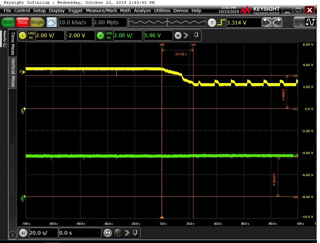Open the Utilities menu
This screenshot has height=243, width=320.
coord(162,11)
